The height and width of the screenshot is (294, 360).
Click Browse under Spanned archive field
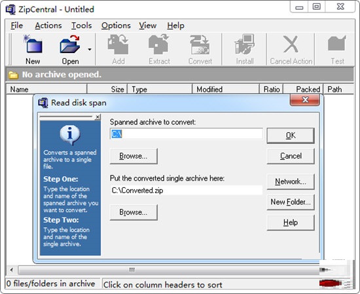click(134, 156)
